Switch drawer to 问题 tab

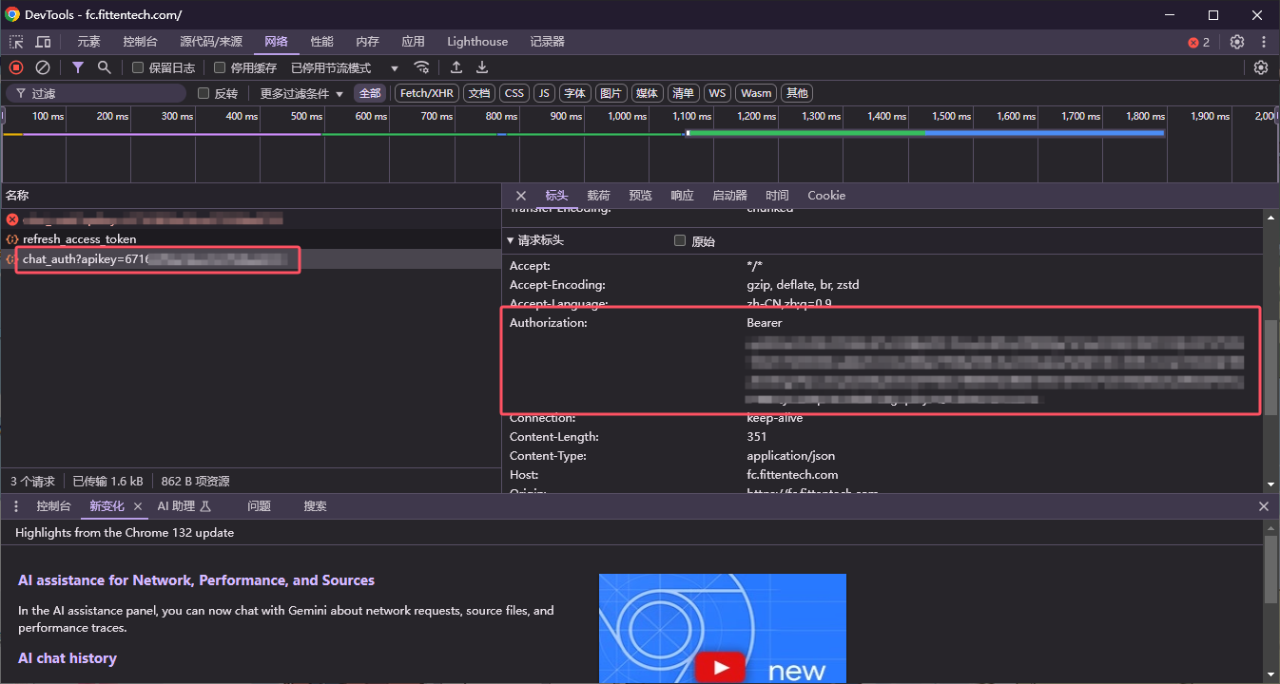click(x=259, y=506)
